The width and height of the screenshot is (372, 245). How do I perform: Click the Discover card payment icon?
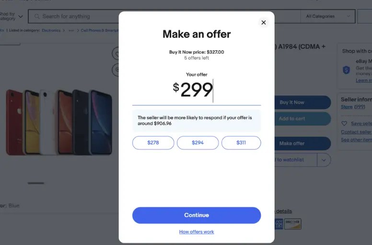click(292, 224)
